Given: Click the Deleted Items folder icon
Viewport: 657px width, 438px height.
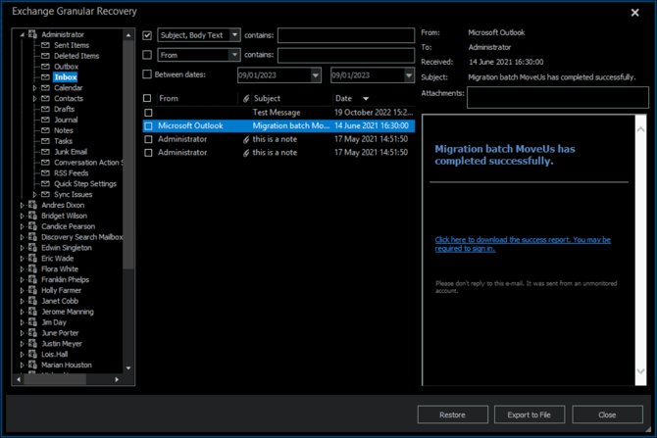Looking at the screenshot, I should 45,56.
